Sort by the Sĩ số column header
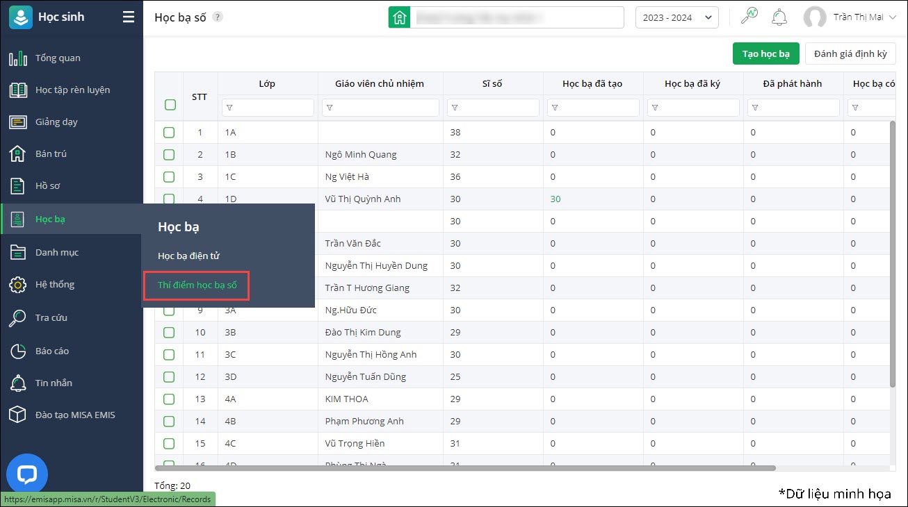Viewport: 908px width, 507px height. click(492, 84)
